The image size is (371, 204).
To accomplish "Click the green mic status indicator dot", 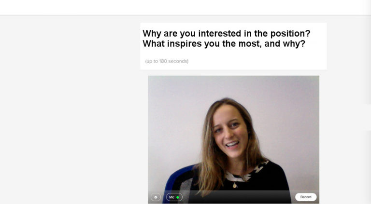I will [x=178, y=197].
